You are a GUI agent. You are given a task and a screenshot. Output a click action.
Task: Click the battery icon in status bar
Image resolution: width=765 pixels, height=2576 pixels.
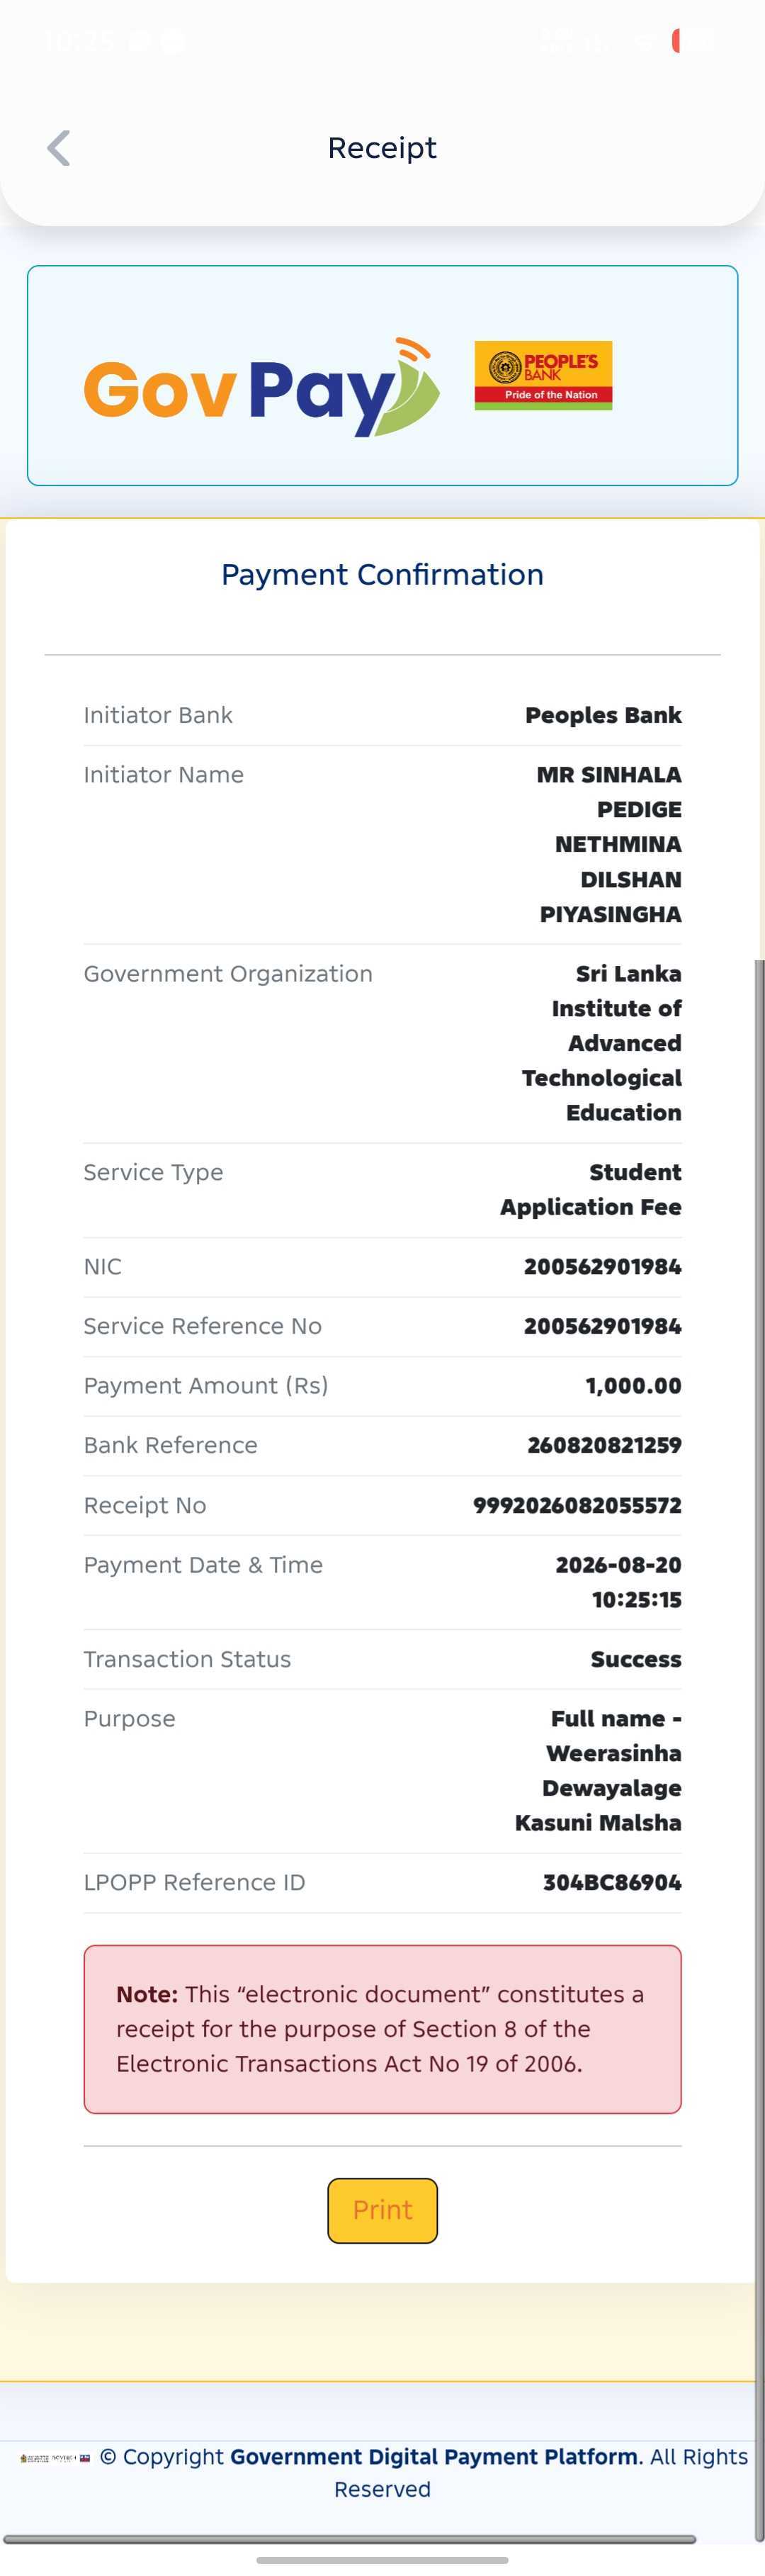click(x=692, y=40)
